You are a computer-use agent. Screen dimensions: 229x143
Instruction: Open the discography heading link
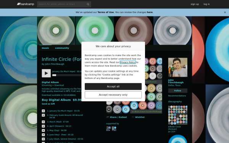(175, 101)
